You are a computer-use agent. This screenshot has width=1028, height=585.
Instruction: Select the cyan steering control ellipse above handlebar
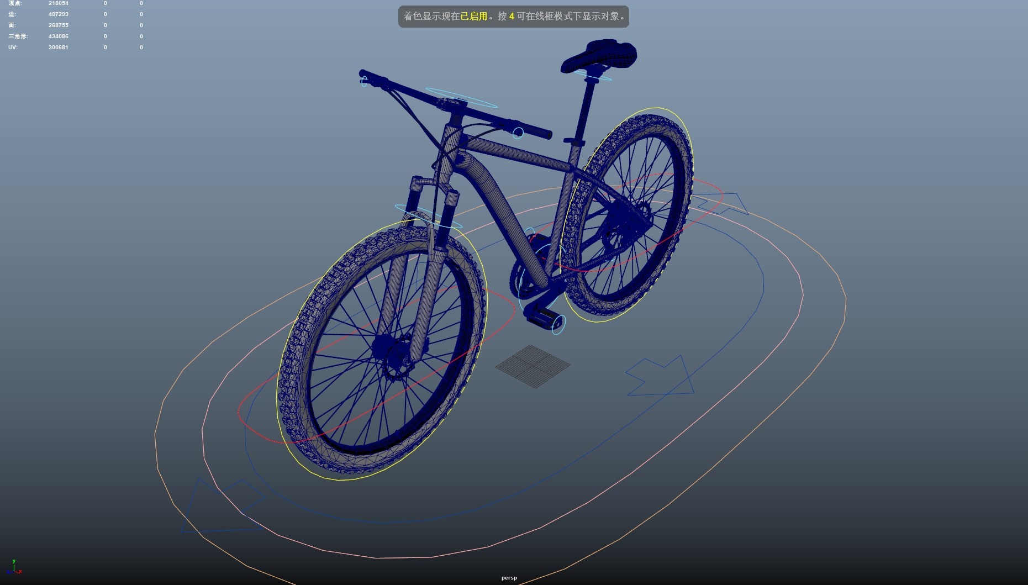461,98
